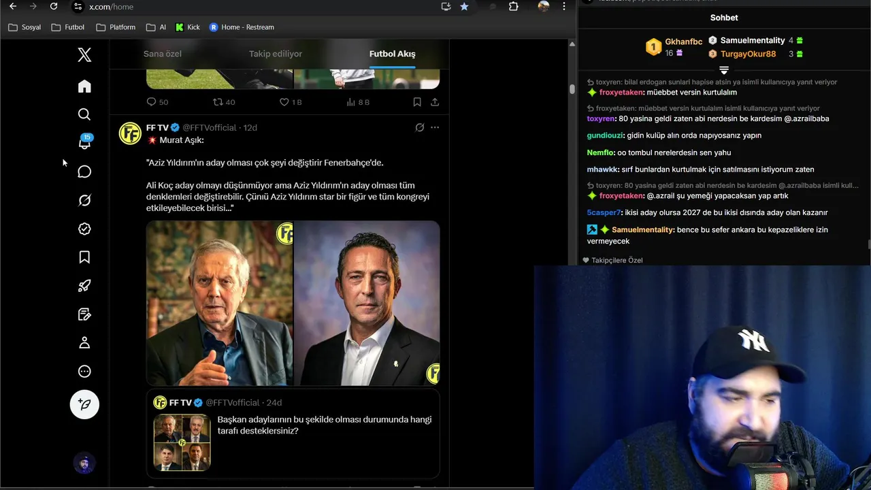The image size is (871, 490).
Task: Install app icon in address bar
Action: click(446, 6)
